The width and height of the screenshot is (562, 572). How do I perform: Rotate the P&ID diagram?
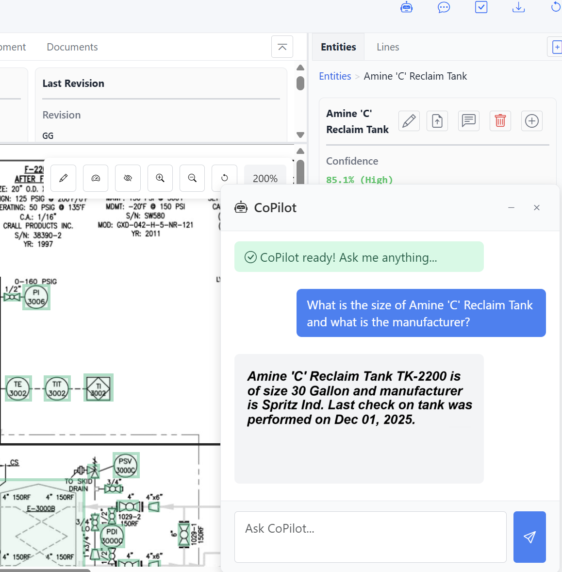pyautogui.click(x=224, y=178)
